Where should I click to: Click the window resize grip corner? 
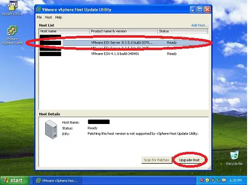[x=209, y=168]
